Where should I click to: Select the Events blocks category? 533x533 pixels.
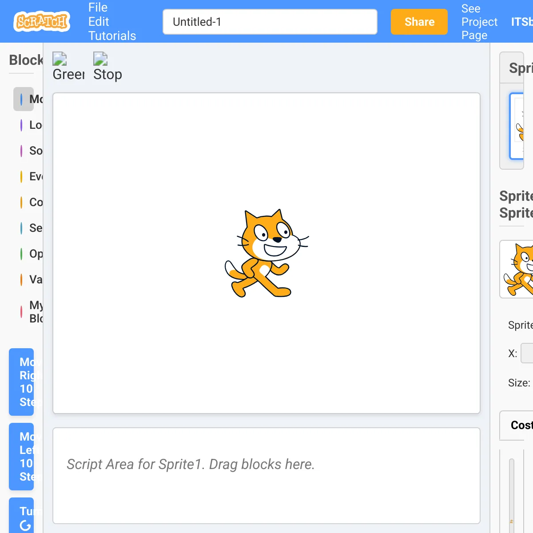point(28,176)
